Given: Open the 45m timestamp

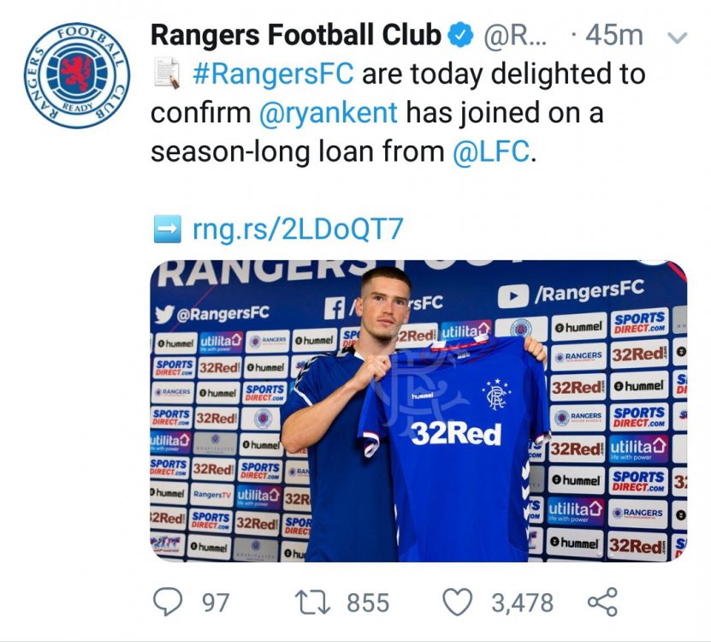Looking at the screenshot, I should (616, 35).
